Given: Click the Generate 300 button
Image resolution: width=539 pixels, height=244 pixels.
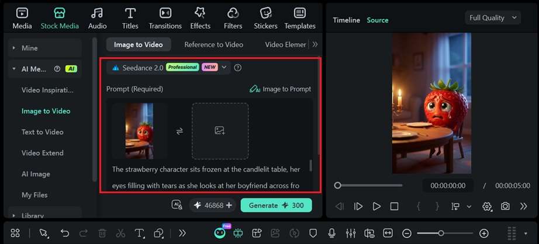Looking at the screenshot, I should (277, 205).
